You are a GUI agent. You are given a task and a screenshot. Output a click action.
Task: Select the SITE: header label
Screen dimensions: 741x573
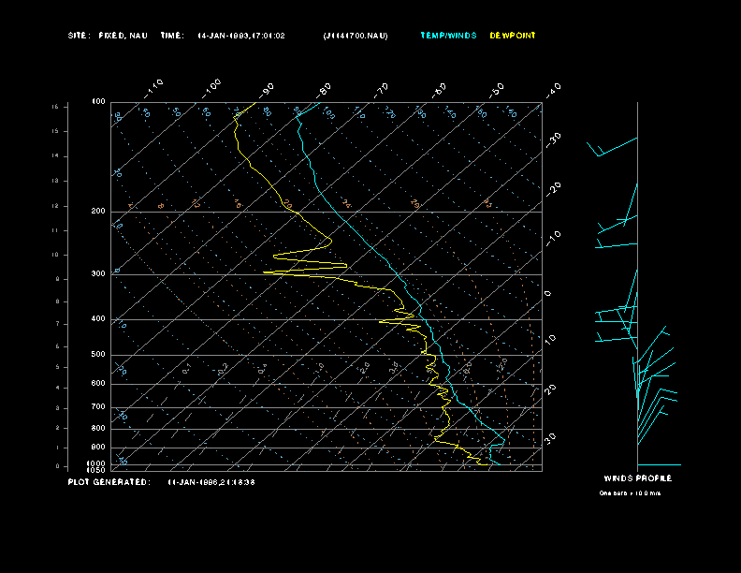79,36
